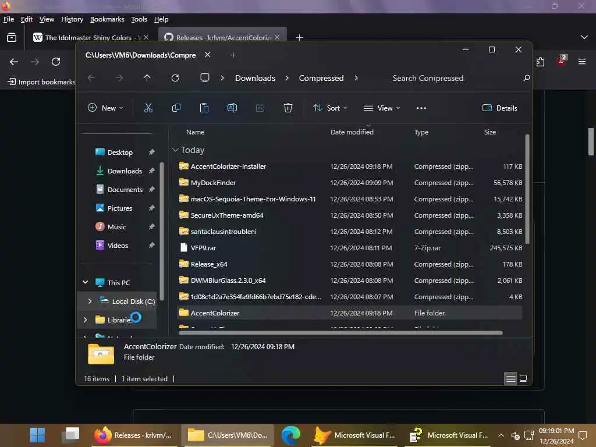This screenshot has width=596, height=447.
Task: Open the View dropdown
Action: pos(382,108)
